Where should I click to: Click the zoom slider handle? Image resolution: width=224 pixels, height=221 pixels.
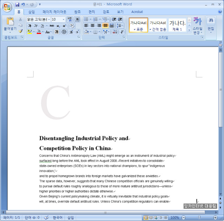[199, 218]
